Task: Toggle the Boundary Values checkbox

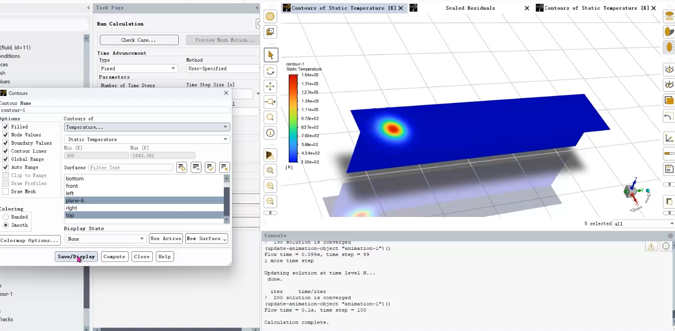Action: point(6,143)
